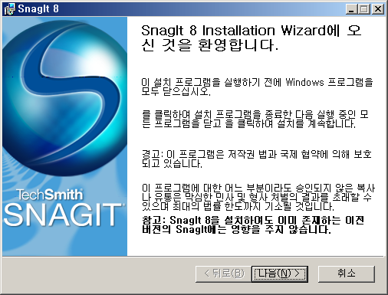Click the heading 'SnagIt 8 Installation Wizard에 오신 것을 환영합니다.'
The image size is (388, 295).
coord(252,38)
